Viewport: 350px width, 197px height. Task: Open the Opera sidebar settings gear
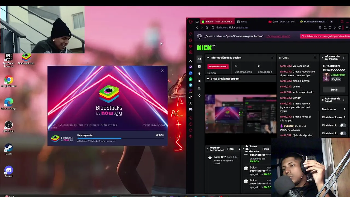tap(191, 136)
